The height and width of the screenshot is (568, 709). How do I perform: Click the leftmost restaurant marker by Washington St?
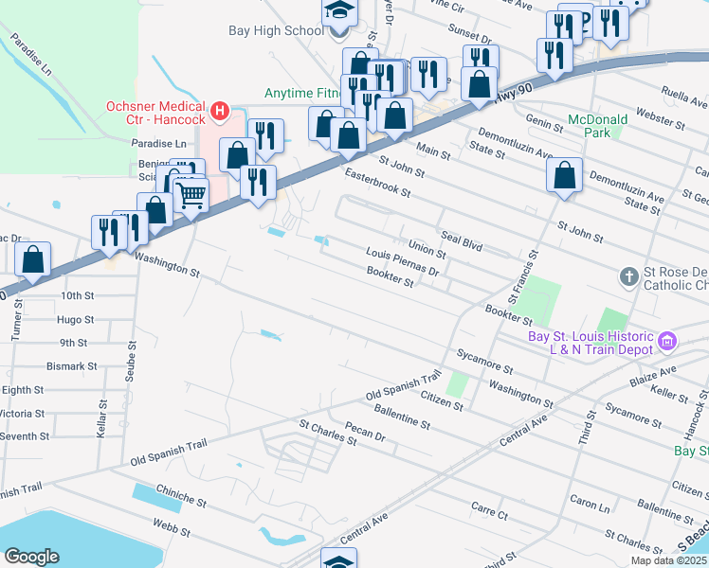click(109, 234)
